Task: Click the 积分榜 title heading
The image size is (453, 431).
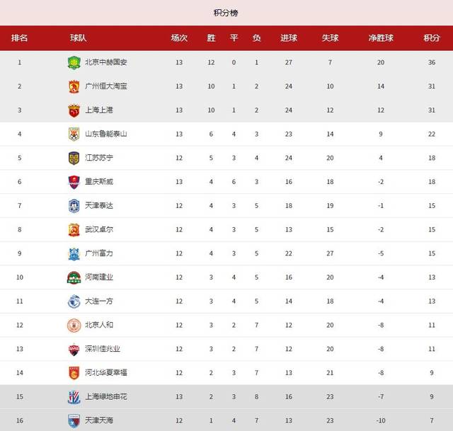Action: point(226,13)
